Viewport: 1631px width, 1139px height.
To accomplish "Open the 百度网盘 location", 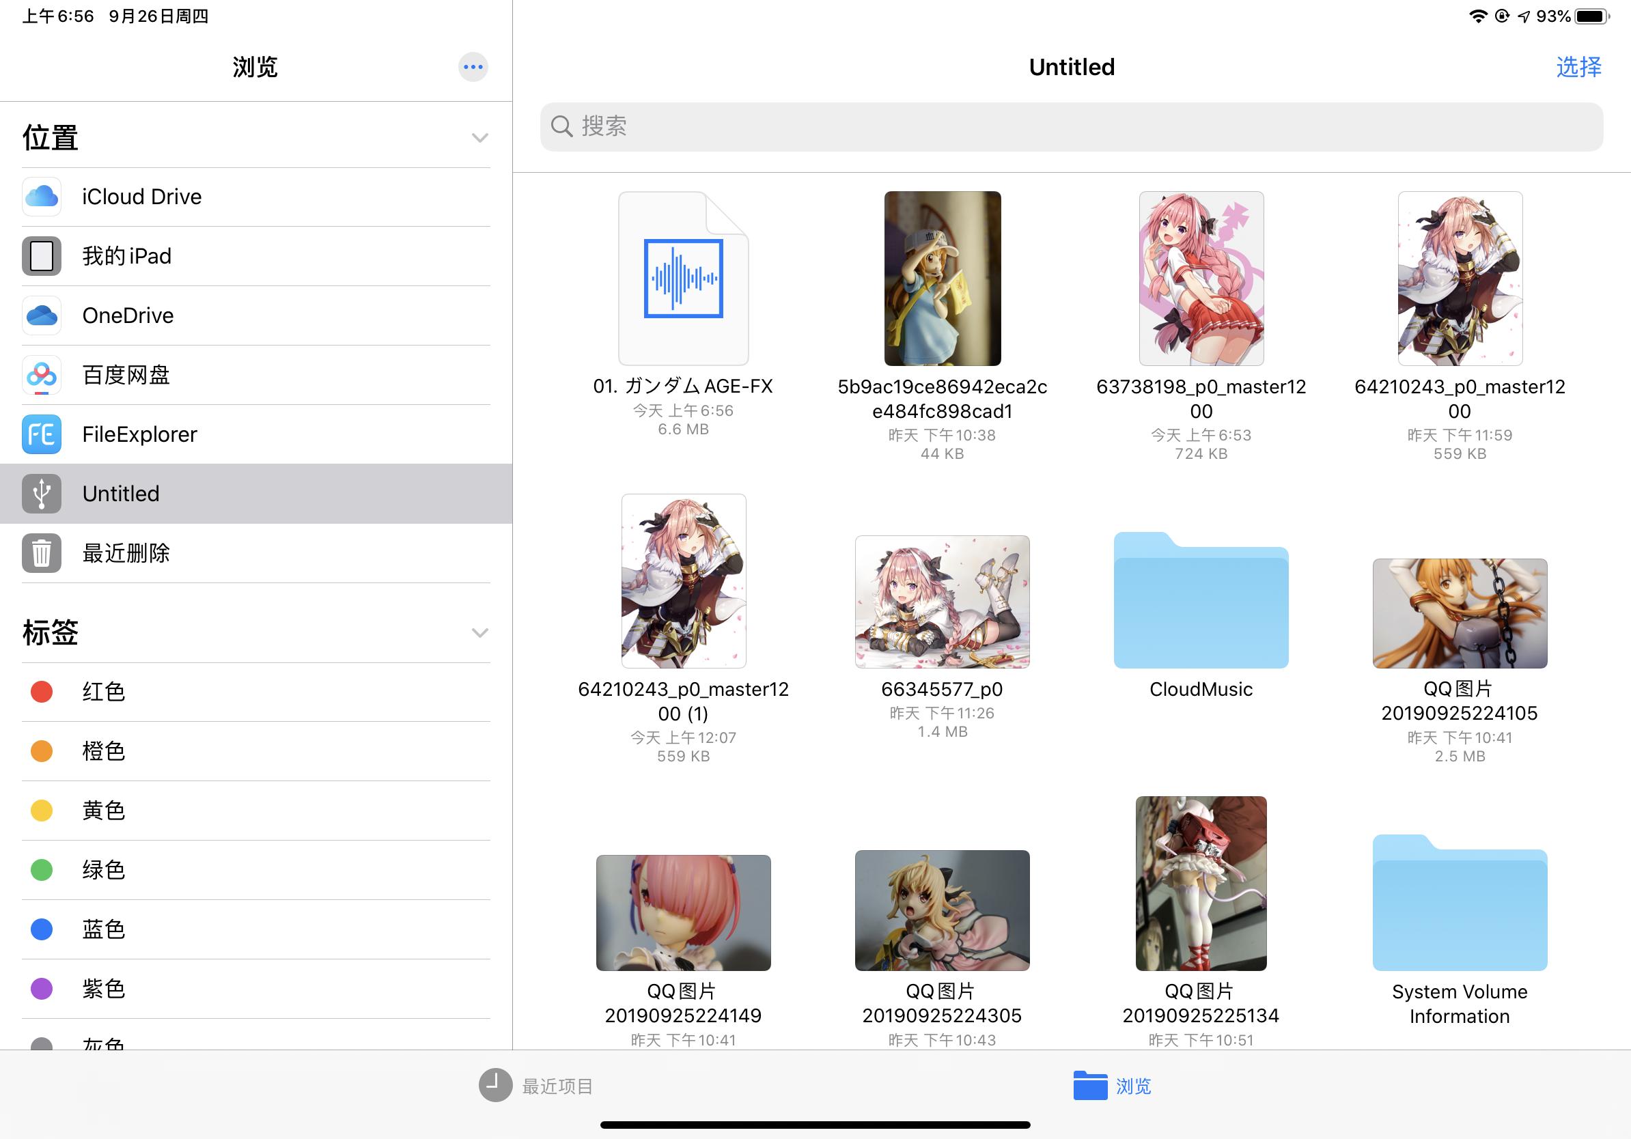I will click(x=126, y=375).
